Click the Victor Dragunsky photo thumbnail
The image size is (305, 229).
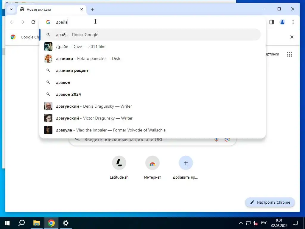pos(48,118)
